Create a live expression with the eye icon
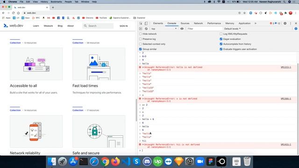 pyautogui.click(x=182, y=28)
